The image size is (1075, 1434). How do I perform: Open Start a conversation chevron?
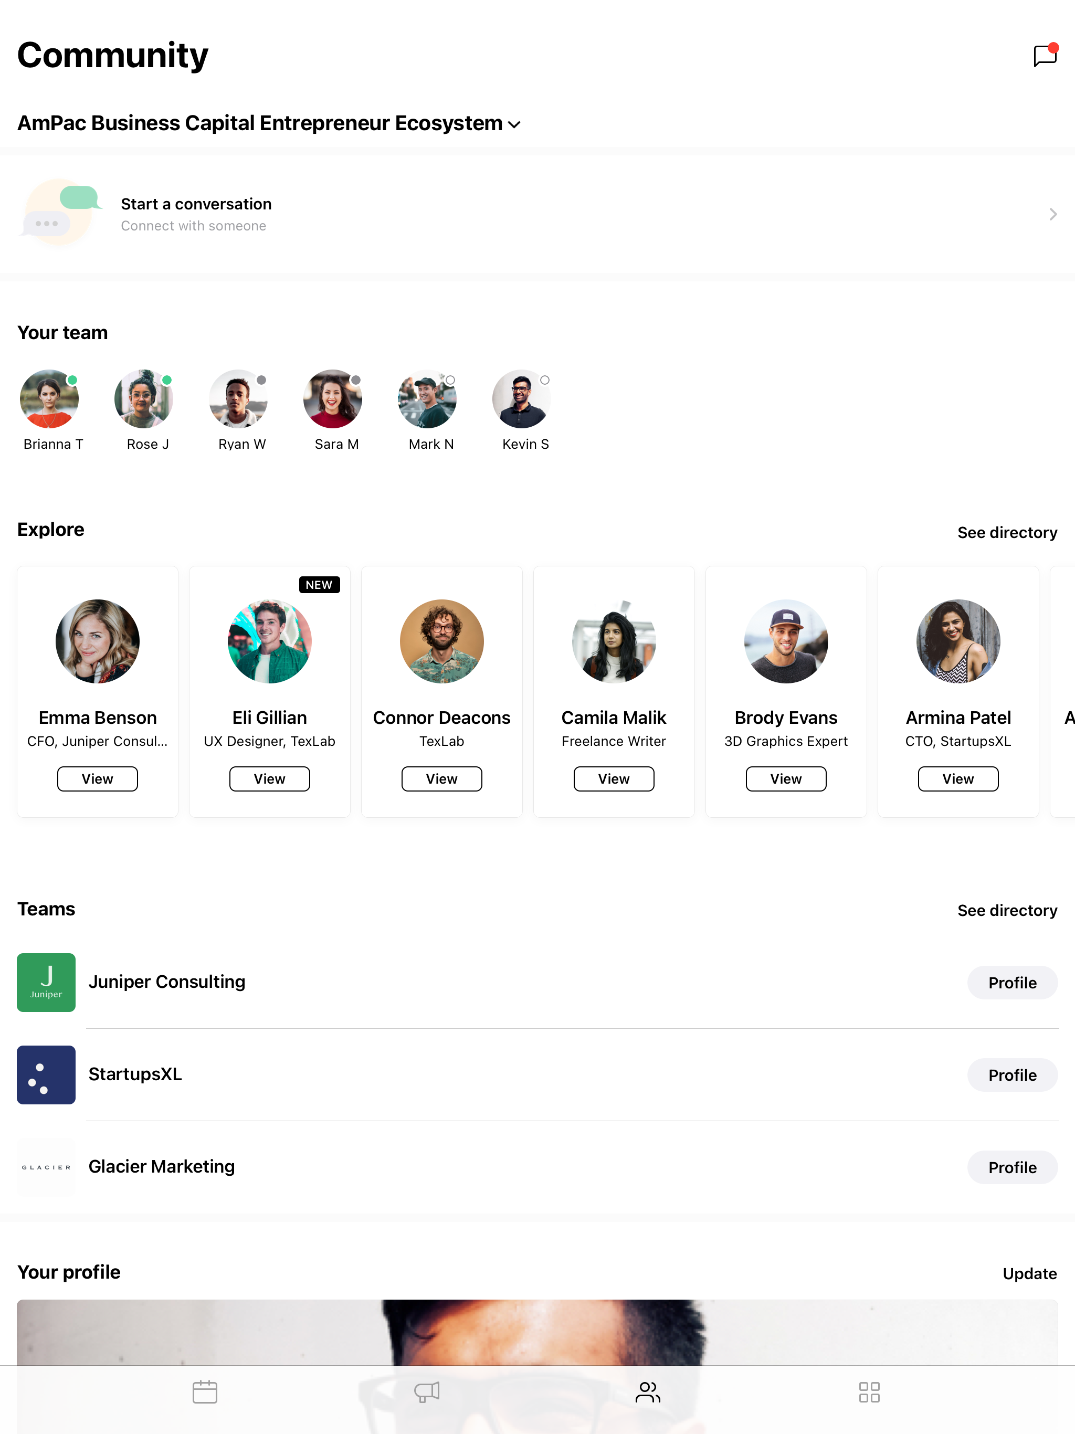[1053, 214]
